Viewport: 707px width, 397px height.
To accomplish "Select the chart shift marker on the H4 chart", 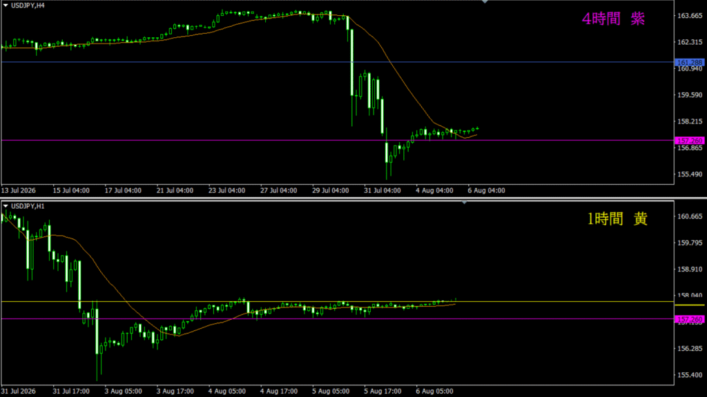I will coord(485,2).
